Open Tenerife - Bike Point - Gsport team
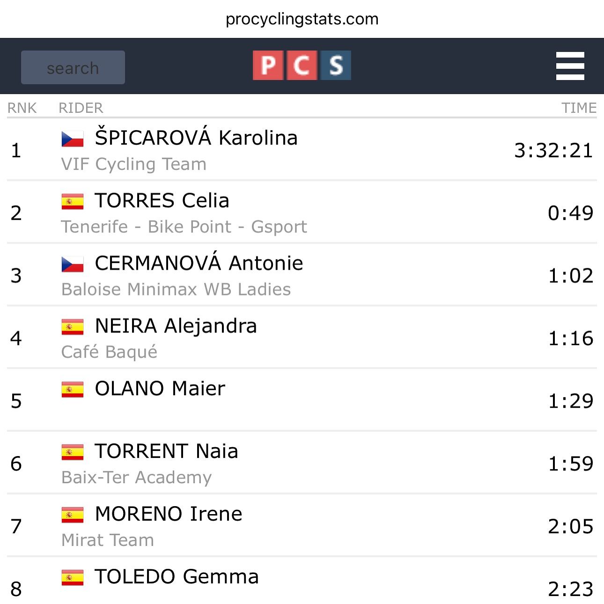The height and width of the screenshot is (604, 604). [x=184, y=227]
